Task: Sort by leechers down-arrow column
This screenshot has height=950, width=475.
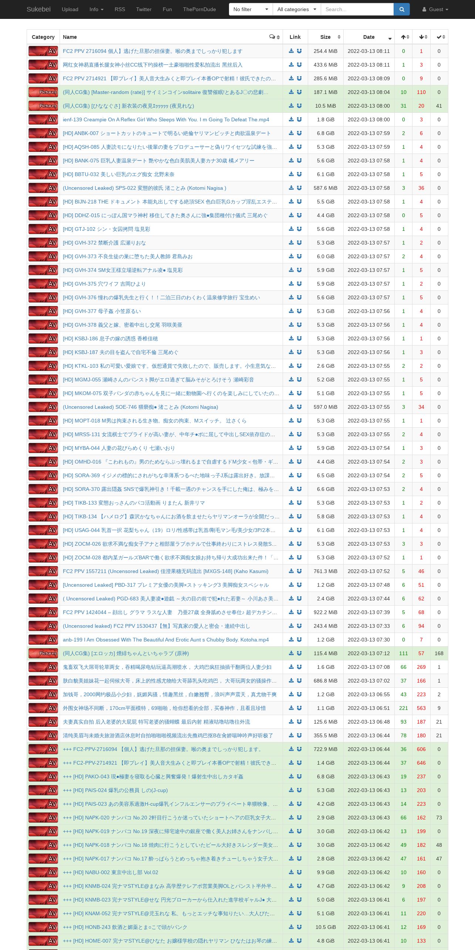Action: (x=421, y=37)
